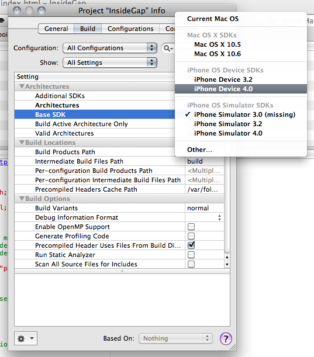Click the split-pane divider handle dot
Image resolution: width=314 pixels, height=357 pixels.
122,271
